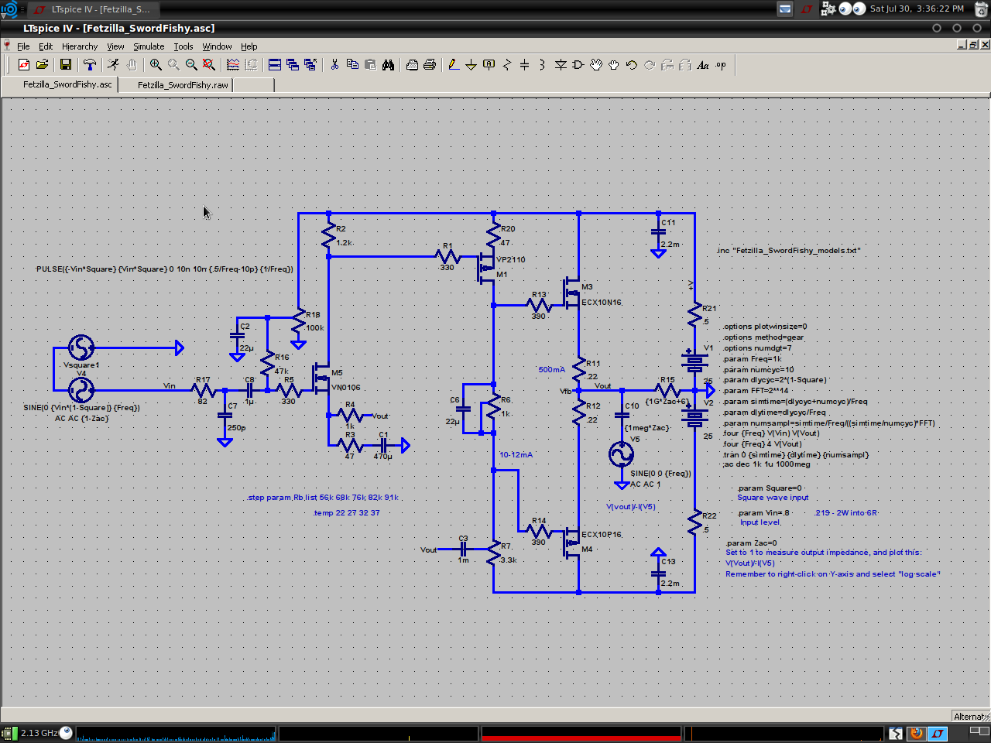Click the Cascade Windows icon

point(293,65)
